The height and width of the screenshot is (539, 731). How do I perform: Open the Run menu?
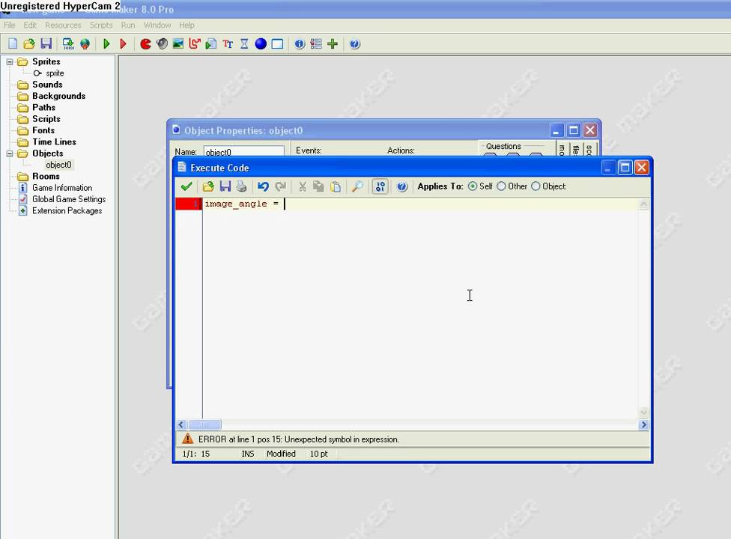click(128, 25)
